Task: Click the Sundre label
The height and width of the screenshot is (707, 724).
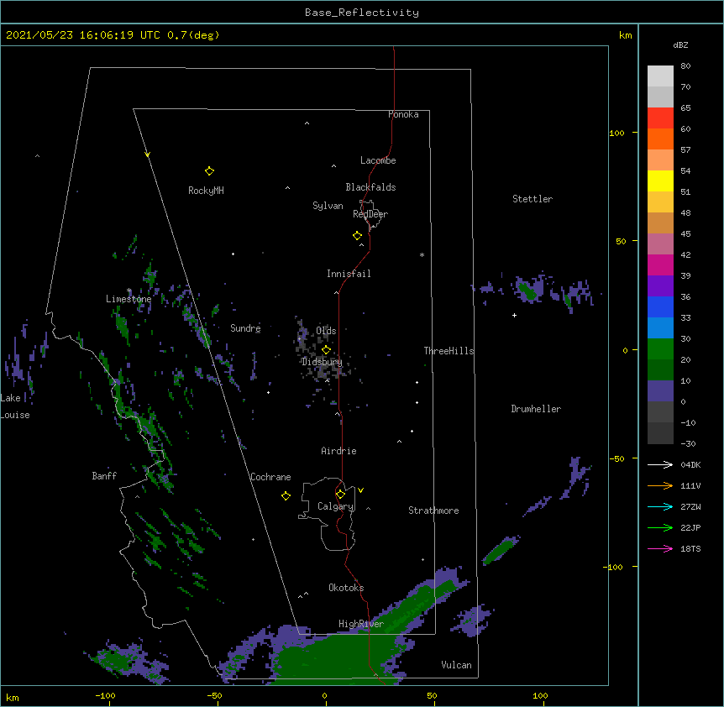Action: pos(245,328)
